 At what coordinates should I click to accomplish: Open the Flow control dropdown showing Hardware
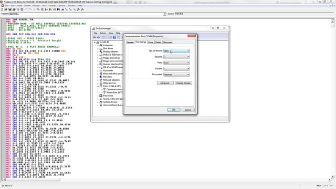(x=176, y=75)
